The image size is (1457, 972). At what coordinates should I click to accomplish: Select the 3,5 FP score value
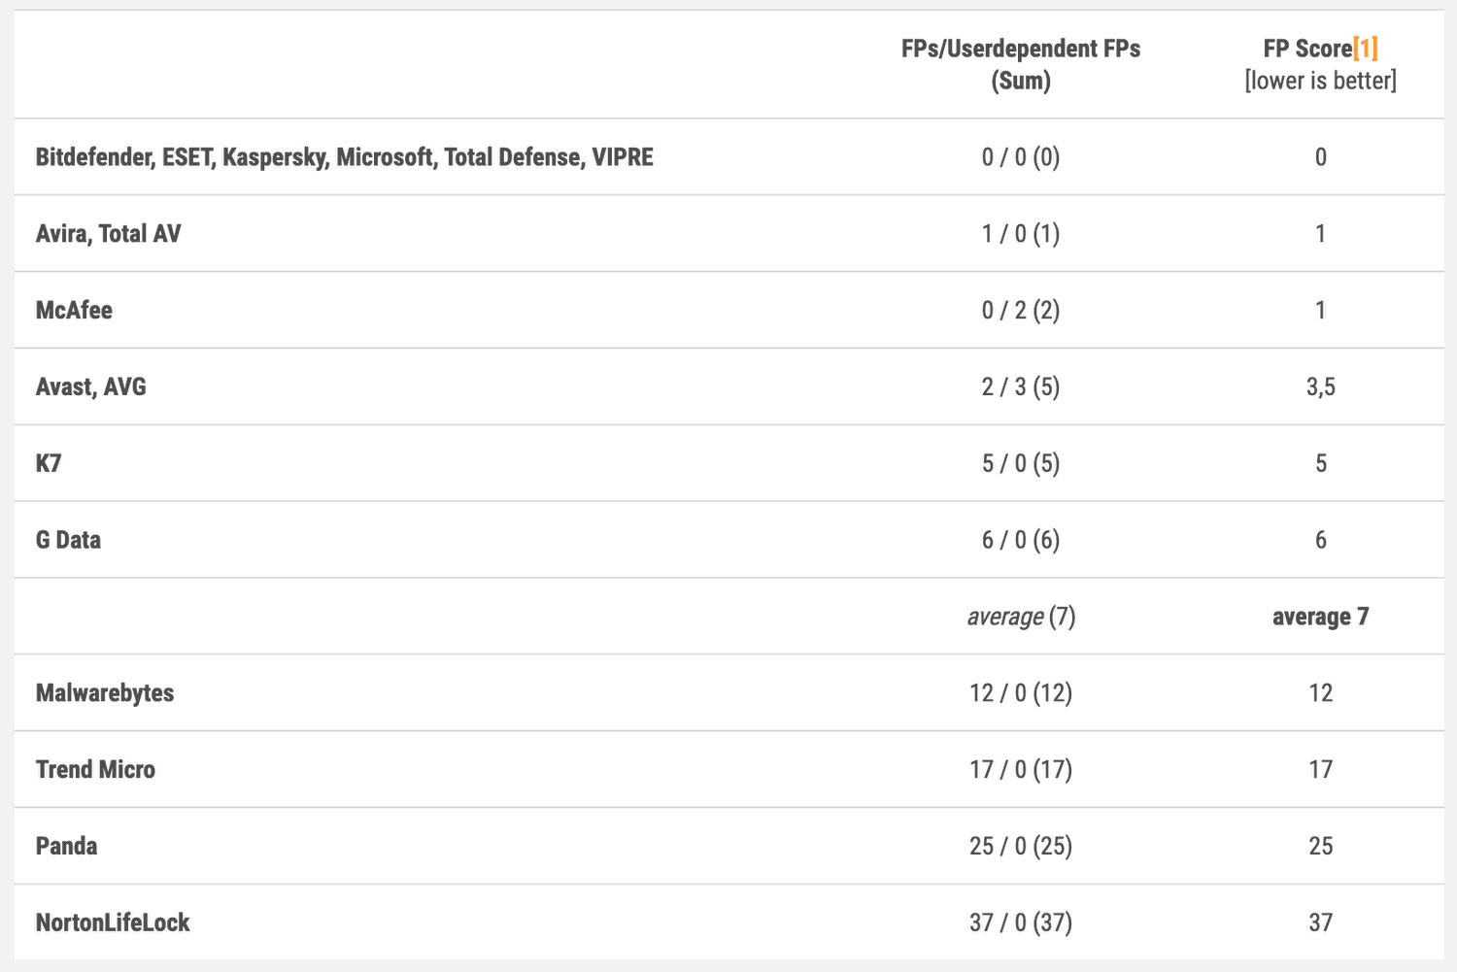[x=1320, y=387]
